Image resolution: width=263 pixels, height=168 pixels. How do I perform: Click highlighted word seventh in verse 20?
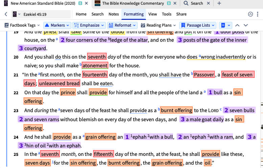click(97, 57)
